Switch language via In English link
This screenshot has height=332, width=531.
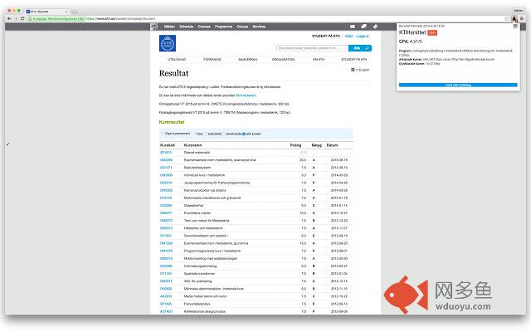pos(363,70)
